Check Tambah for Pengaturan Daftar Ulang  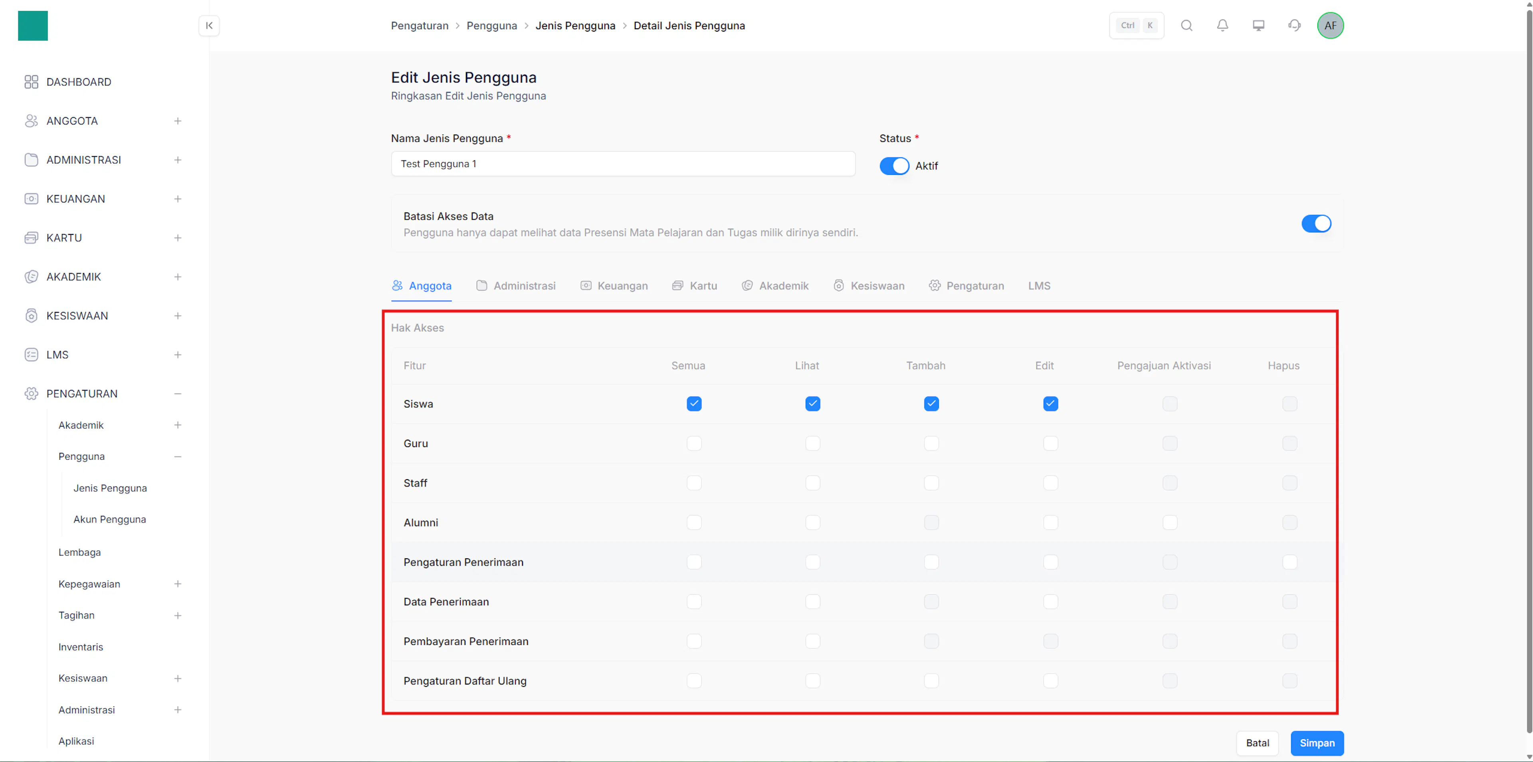(x=931, y=681)
